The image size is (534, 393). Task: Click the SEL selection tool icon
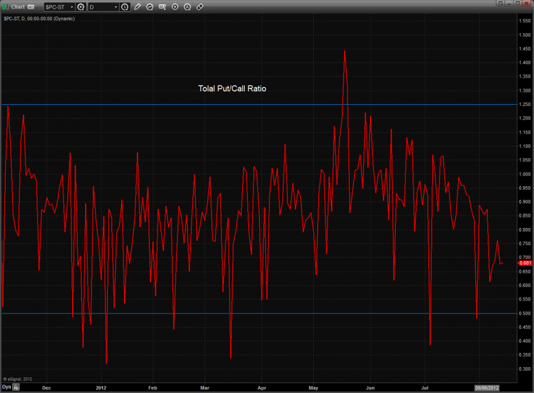tap(162, 7)
